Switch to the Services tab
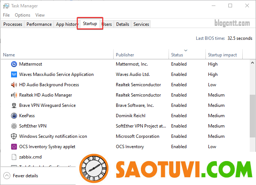This screenshot has width=256, height=185. [x=141, y=24]
